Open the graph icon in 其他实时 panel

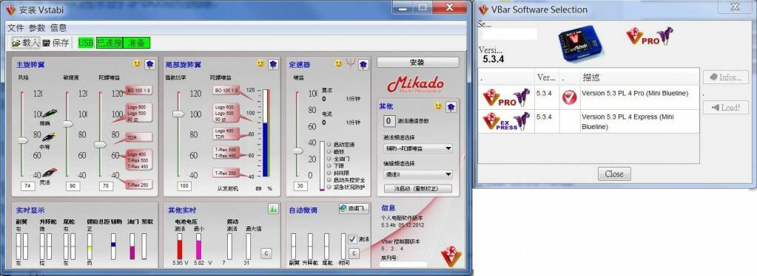point(273,209)
